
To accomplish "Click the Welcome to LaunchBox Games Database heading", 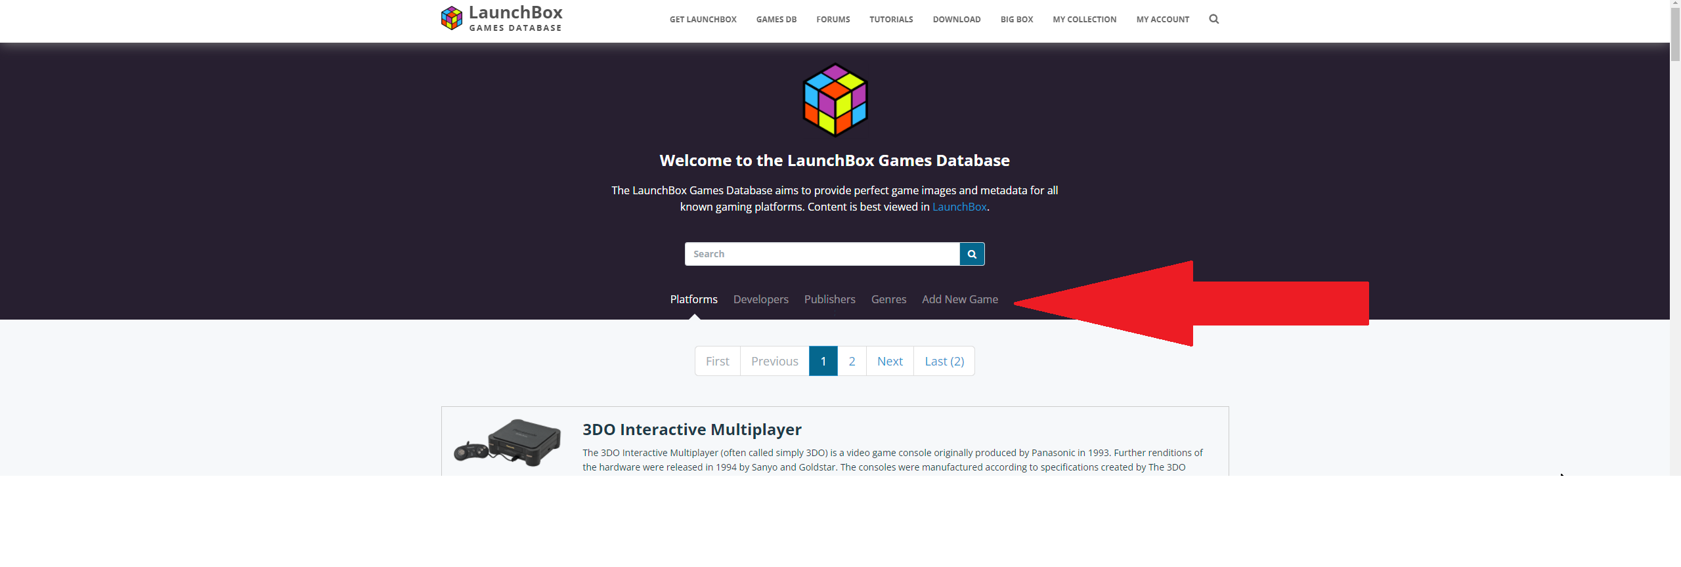I will [x=835, y=161].
